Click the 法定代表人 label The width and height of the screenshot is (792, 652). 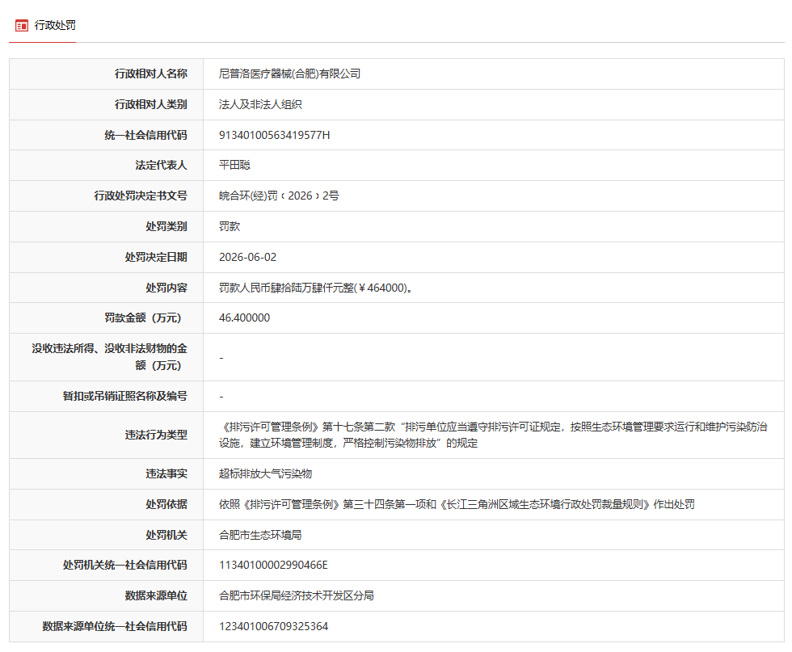[161, 165]
